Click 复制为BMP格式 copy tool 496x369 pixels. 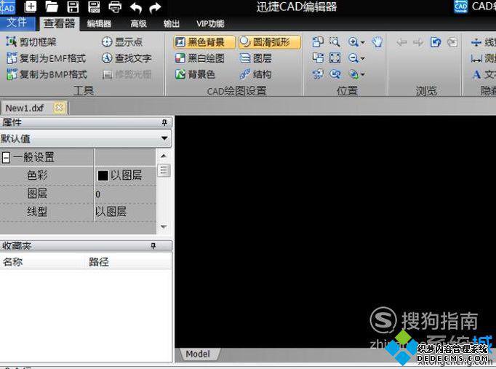click(x=47, y=74)
